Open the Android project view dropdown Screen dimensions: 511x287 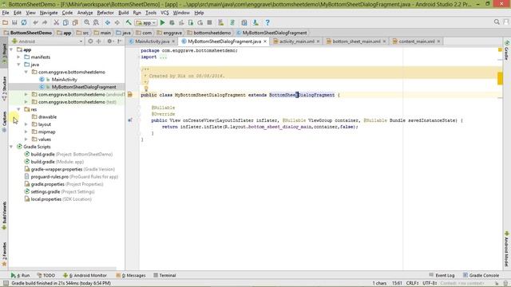click(x=47, y=41)
